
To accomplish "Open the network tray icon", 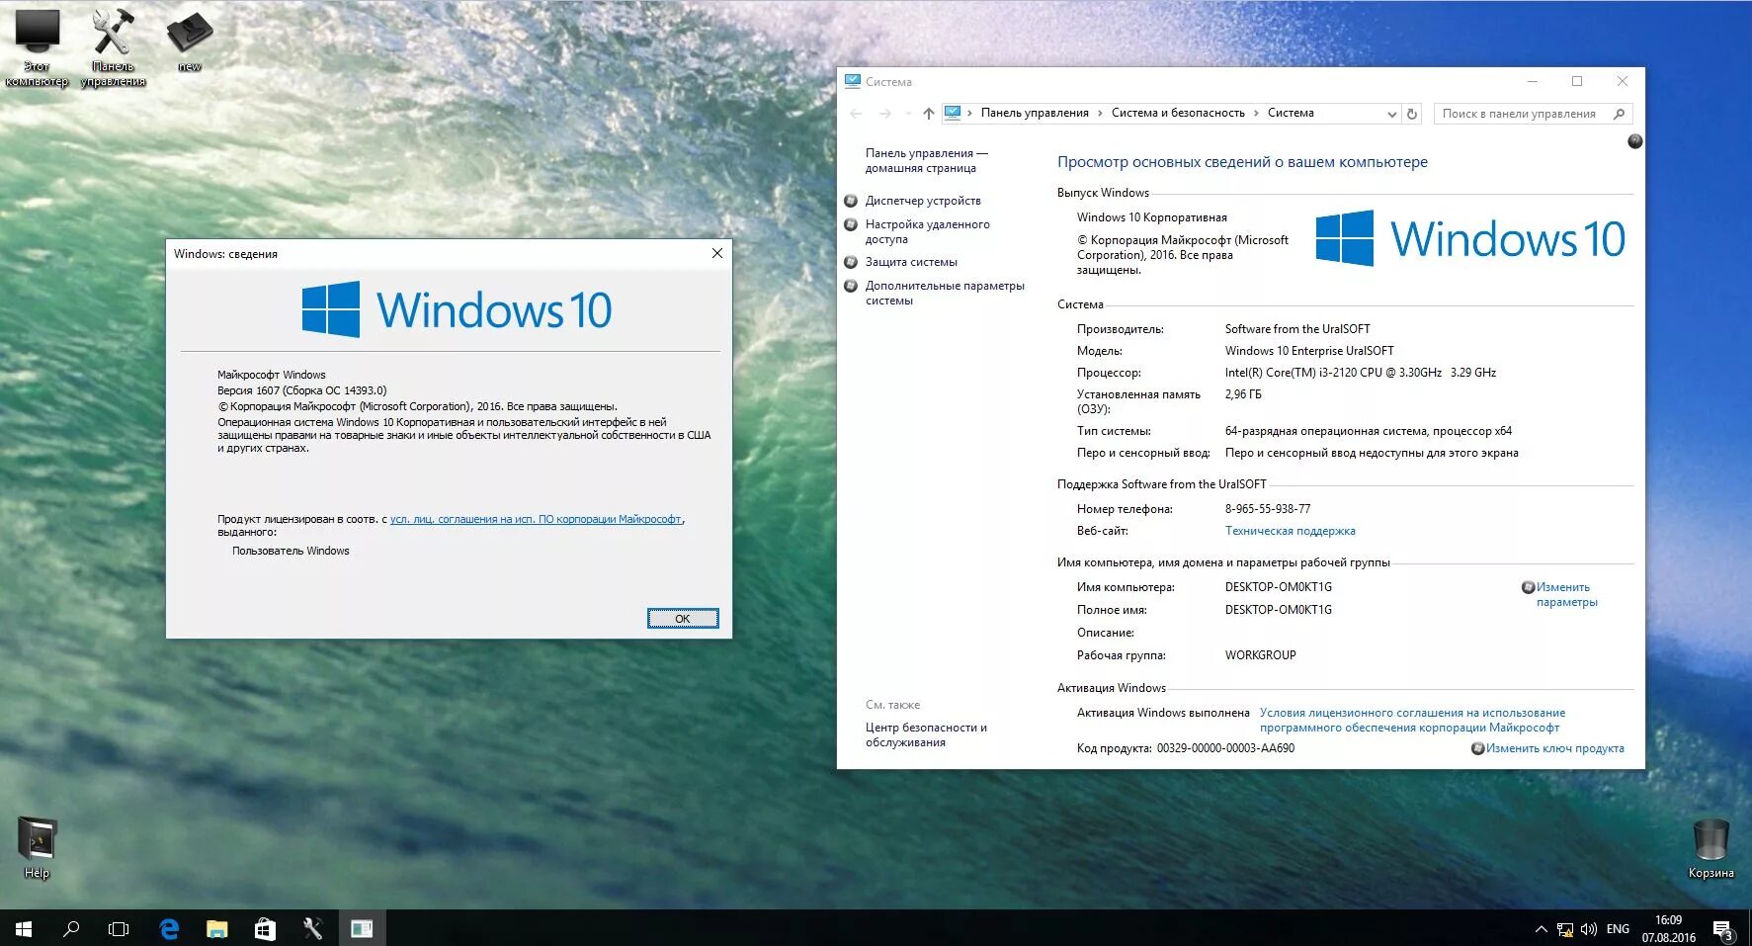I will coord(1565,929).
